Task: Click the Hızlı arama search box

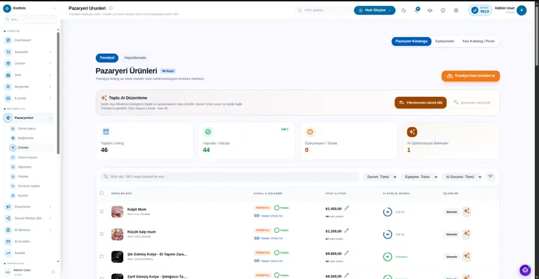Action: (x=323, y=10)
